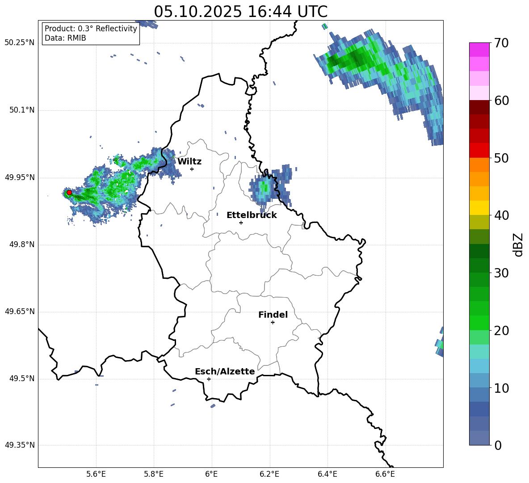Click the cross marker below Findel
529x483 pixels.
click(x=273, y=323)
